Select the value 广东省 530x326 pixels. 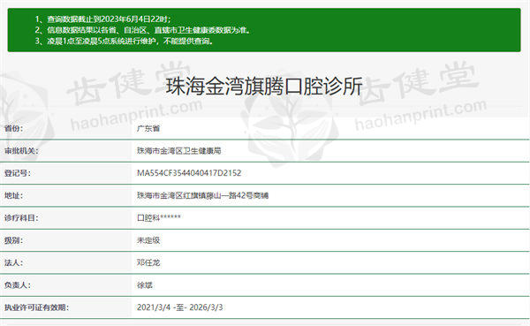point(148,128)
